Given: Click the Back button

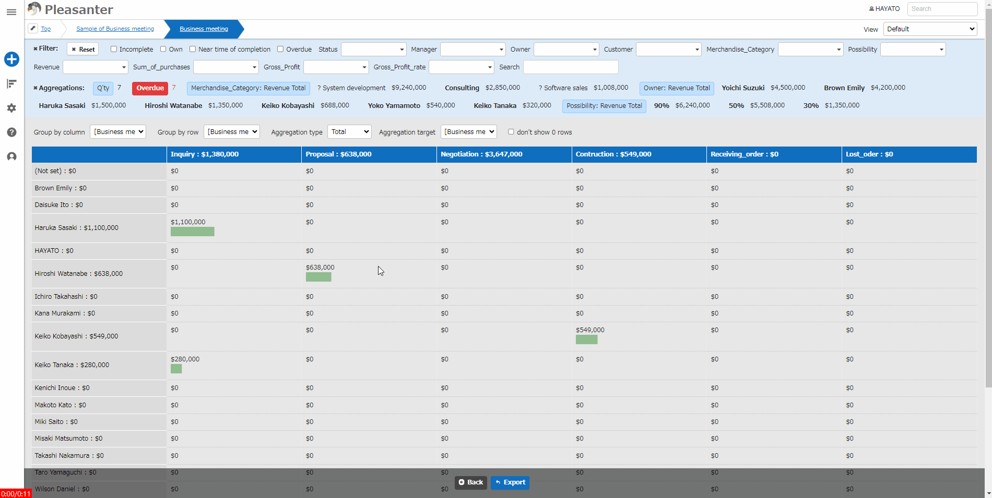Looking at the screenshot, I should tap(471, 482).
